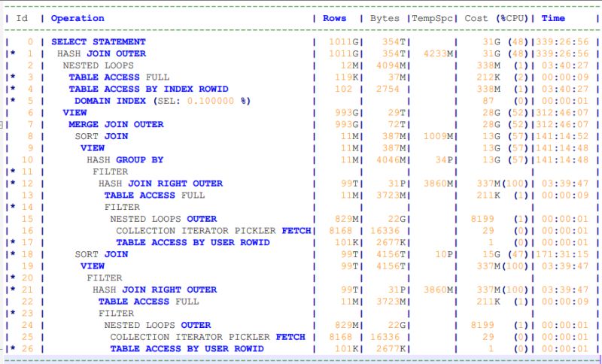Click the Id 25 cell
The width and height of the screenshot is (602, 364).
(28, 337)
